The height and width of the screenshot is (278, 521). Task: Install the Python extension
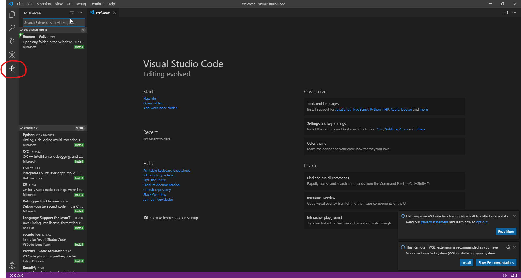79,145
